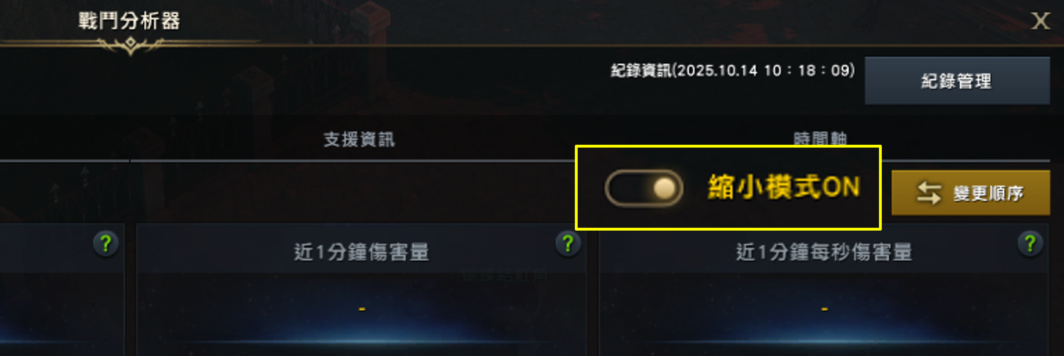
Task: Click the leftmost partially visible panel body
Action: [62, 314]
